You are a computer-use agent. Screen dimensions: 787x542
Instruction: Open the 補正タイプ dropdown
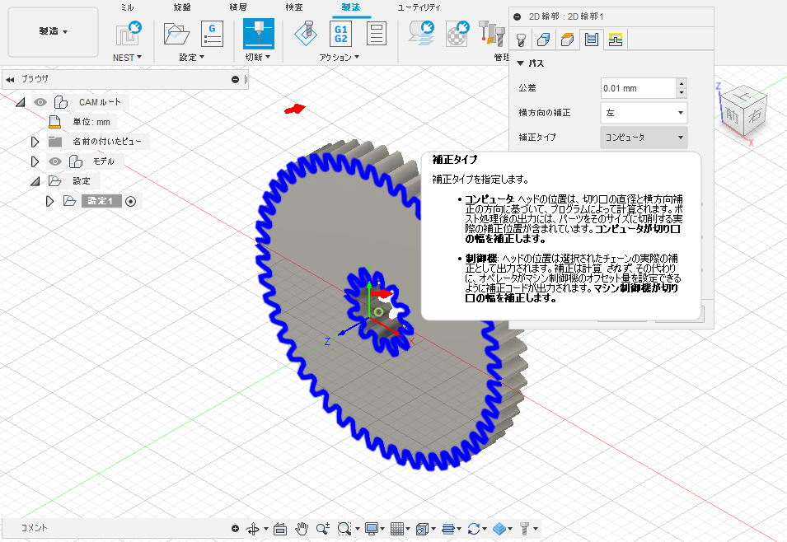644,137
